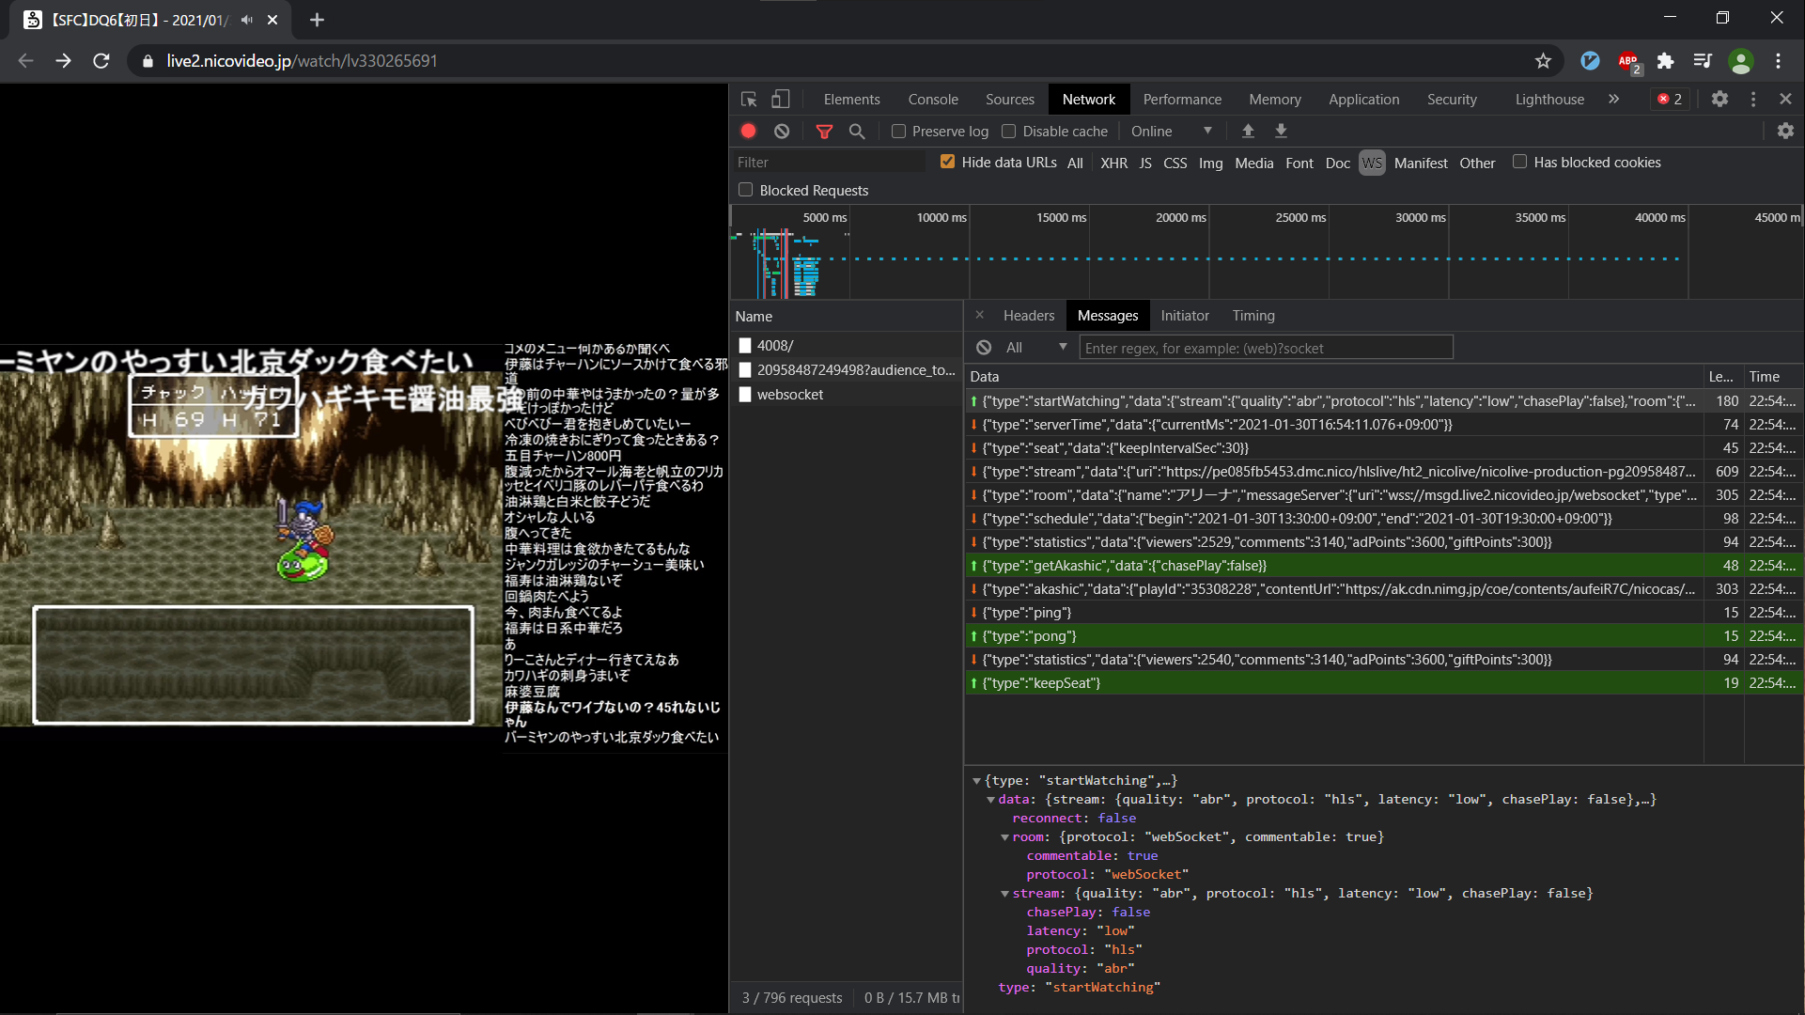Show All request types

coord(1075,163)
